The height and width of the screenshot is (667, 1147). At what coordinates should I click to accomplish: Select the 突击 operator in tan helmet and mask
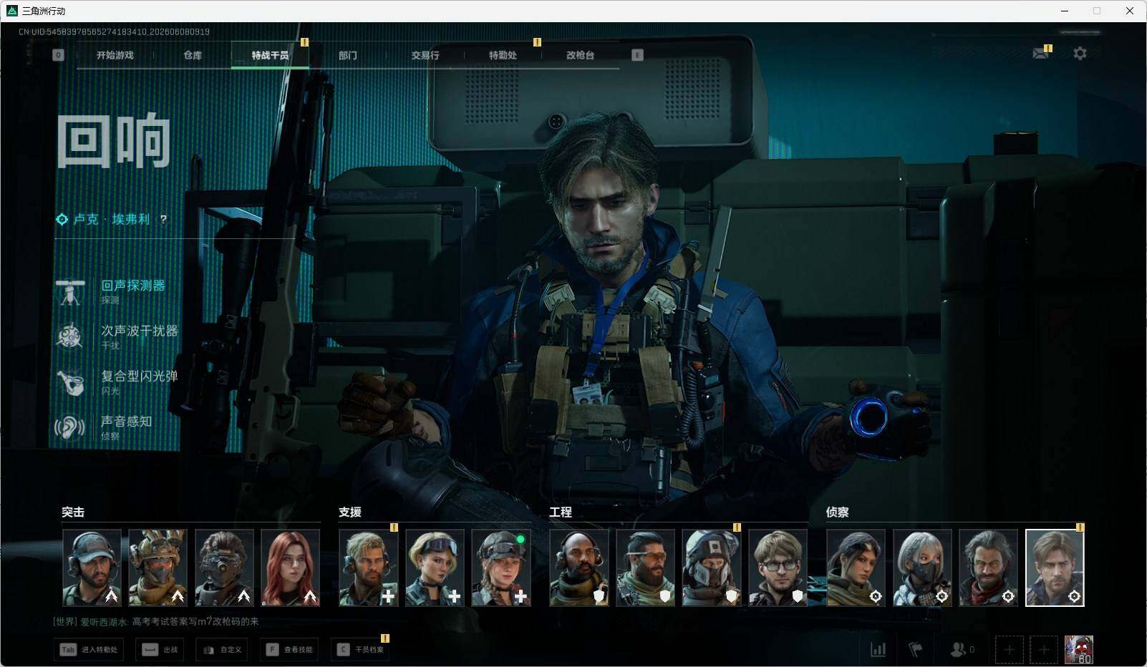(x=158, y=568)
